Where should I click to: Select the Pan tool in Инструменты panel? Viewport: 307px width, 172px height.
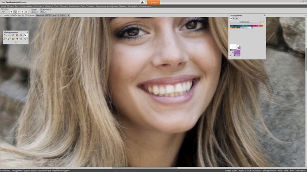coord(4,35)
